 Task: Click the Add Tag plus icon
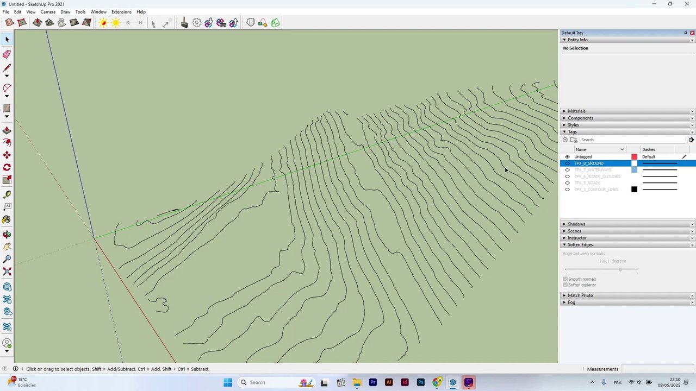565,140
